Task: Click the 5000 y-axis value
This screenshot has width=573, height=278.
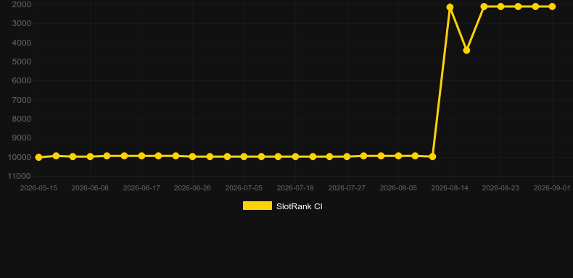Action: (x=22, y=62)
